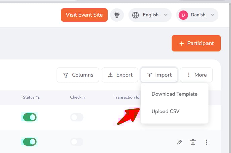
Task: Expand the Danish user dropdown chevron
Action: point(212,15)
